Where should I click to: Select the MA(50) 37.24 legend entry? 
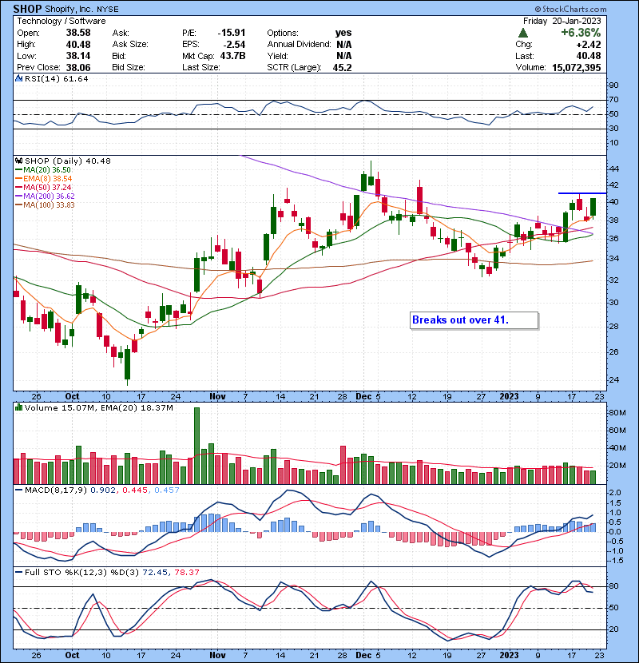point(43,187)
